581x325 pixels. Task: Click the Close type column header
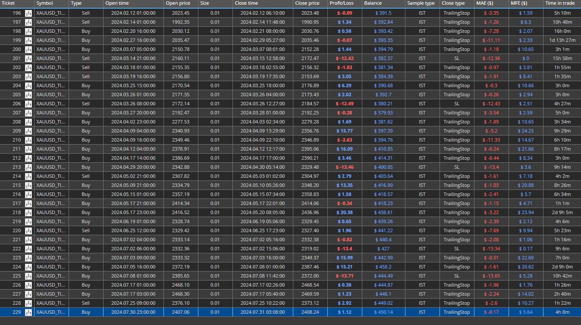pos(457,3)
